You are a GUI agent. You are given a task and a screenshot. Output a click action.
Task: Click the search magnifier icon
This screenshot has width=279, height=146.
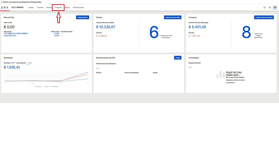[265, 8]
